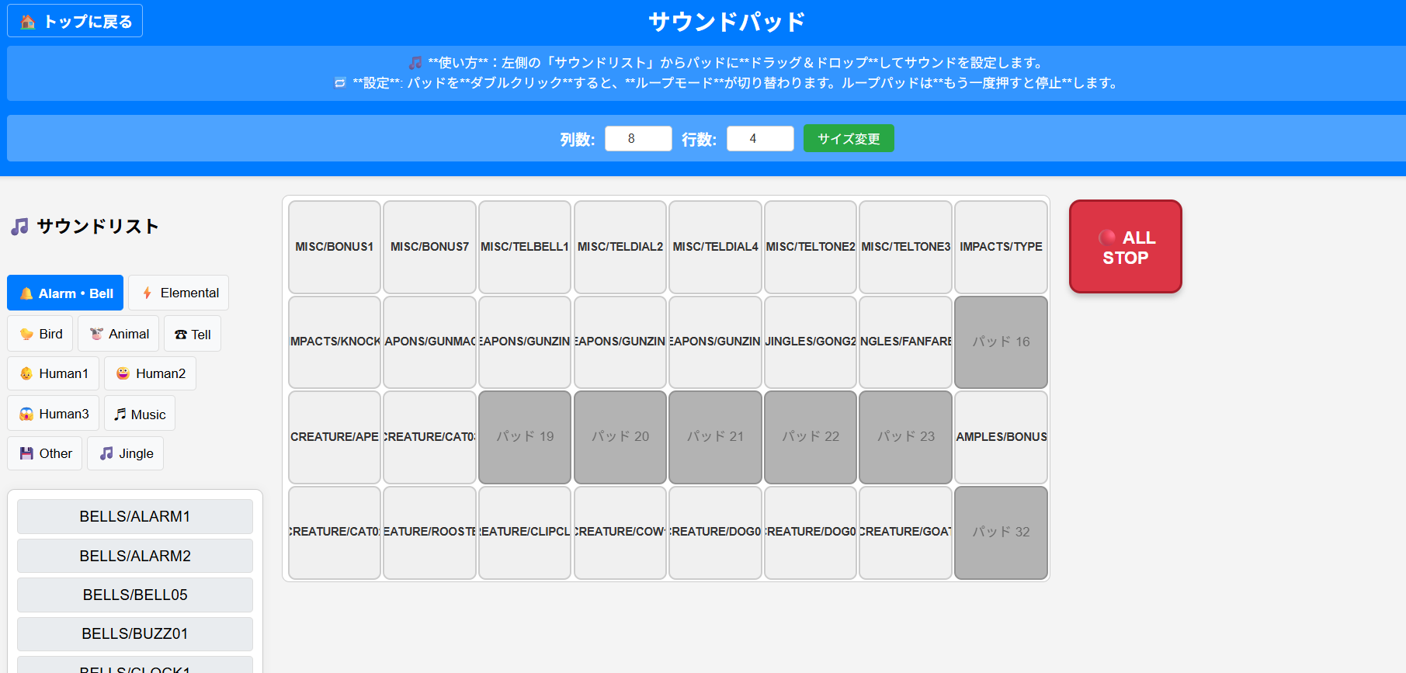This screenshot has height=673, width=1406.
Task: Play the CREATURE/COW pad
Action: 620,532
